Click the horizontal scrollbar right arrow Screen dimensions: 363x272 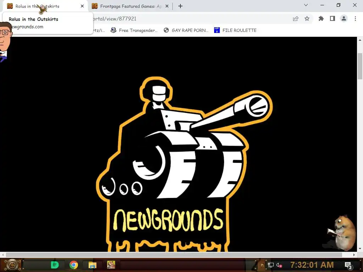(354, 255)
